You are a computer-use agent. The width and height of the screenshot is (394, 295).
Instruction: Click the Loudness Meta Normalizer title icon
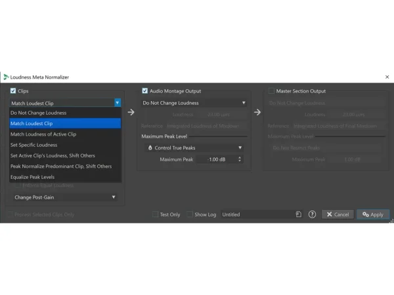pos(6,77)
